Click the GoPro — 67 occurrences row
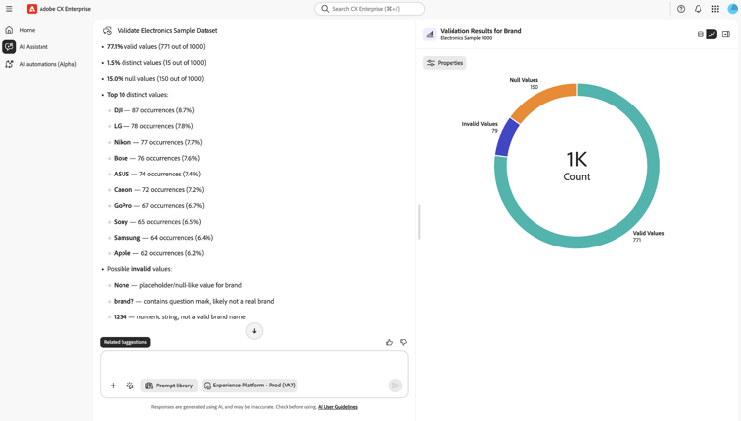 (159, 205)
